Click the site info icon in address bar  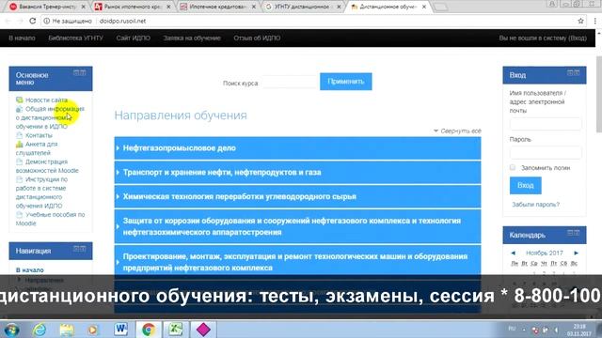tap(46, 21)
